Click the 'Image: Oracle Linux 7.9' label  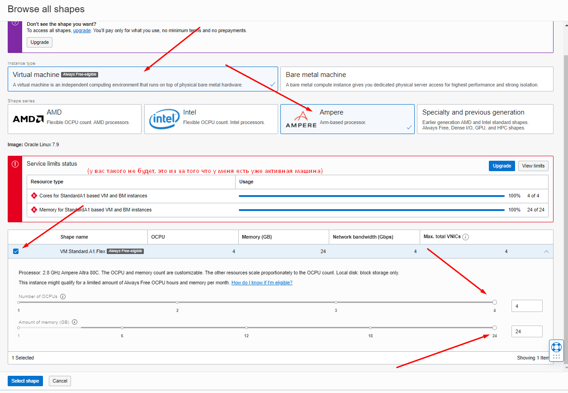33,144
